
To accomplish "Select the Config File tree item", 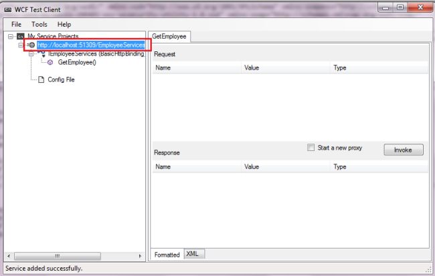I will [61, 80].
